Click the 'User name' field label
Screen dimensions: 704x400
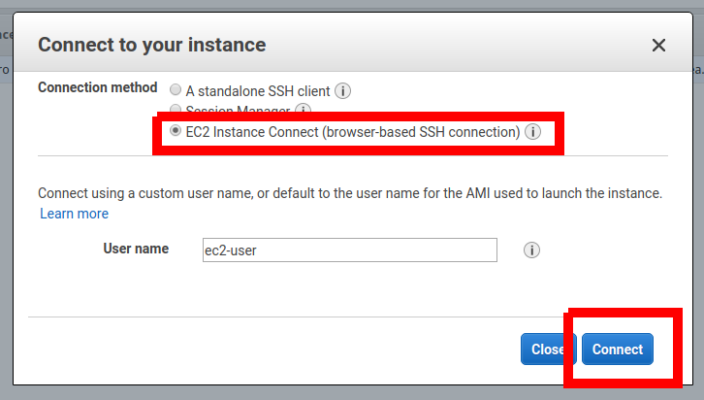click(136, 249)
